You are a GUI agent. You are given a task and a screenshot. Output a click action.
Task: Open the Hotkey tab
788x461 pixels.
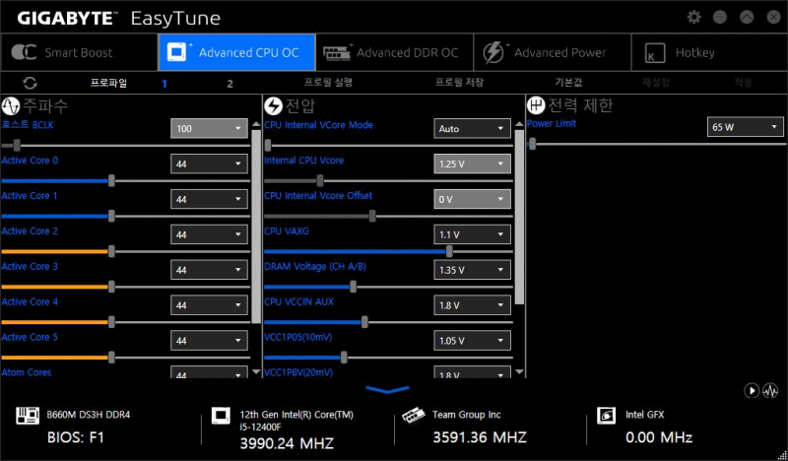coord(709,52)
